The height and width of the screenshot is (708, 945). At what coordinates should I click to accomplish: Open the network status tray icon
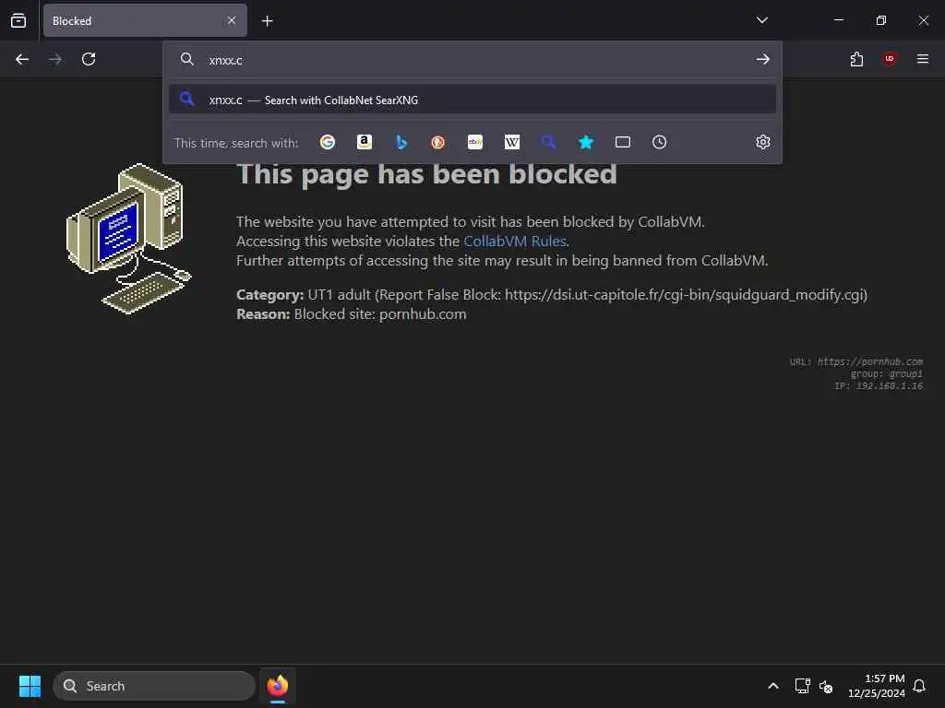click(x=802, y=686)
